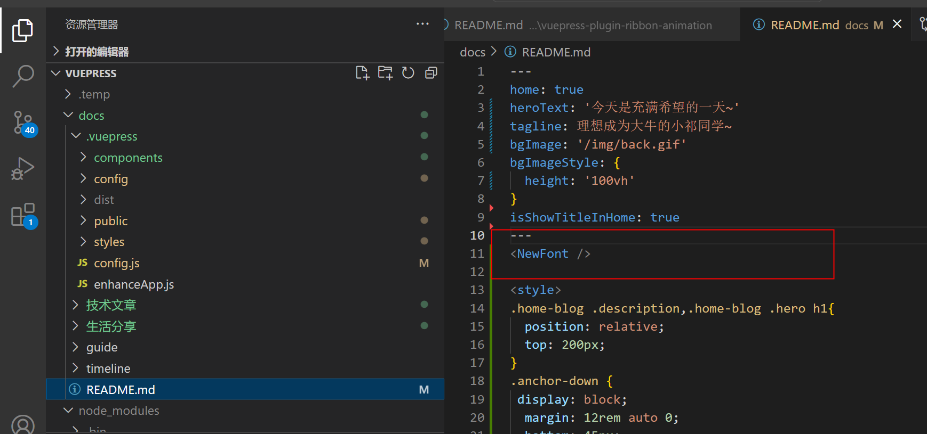Expand the guide folder
Image resolution: width=927 pixels, height=434 pixels.
point(75,347)
